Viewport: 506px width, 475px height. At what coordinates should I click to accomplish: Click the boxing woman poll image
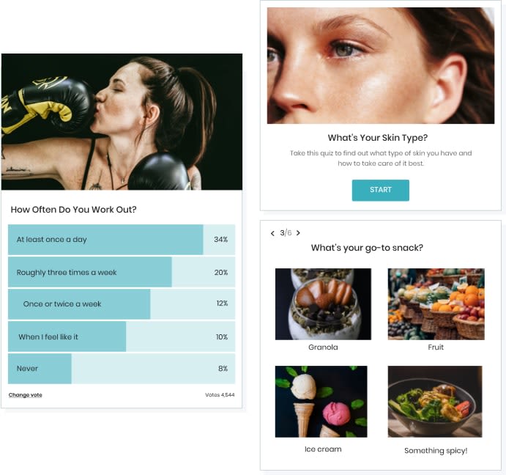pyautogui.click(x=122, y=122)
